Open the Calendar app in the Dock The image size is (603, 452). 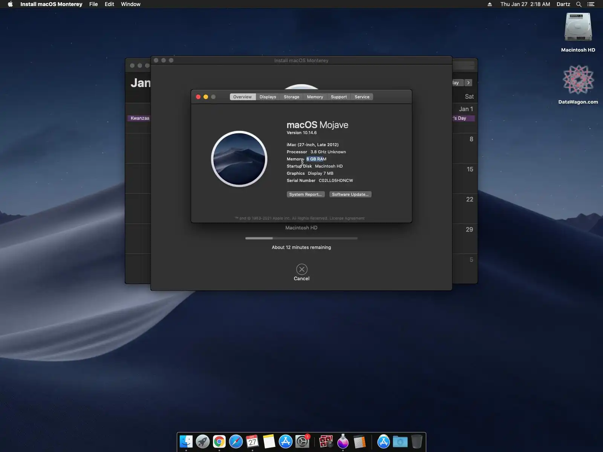[x=253, y=441]
